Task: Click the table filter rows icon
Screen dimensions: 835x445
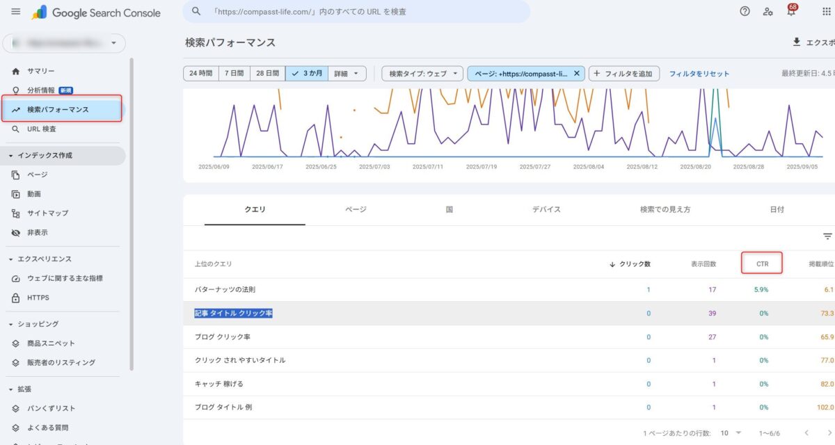Action: click(827, 236)
